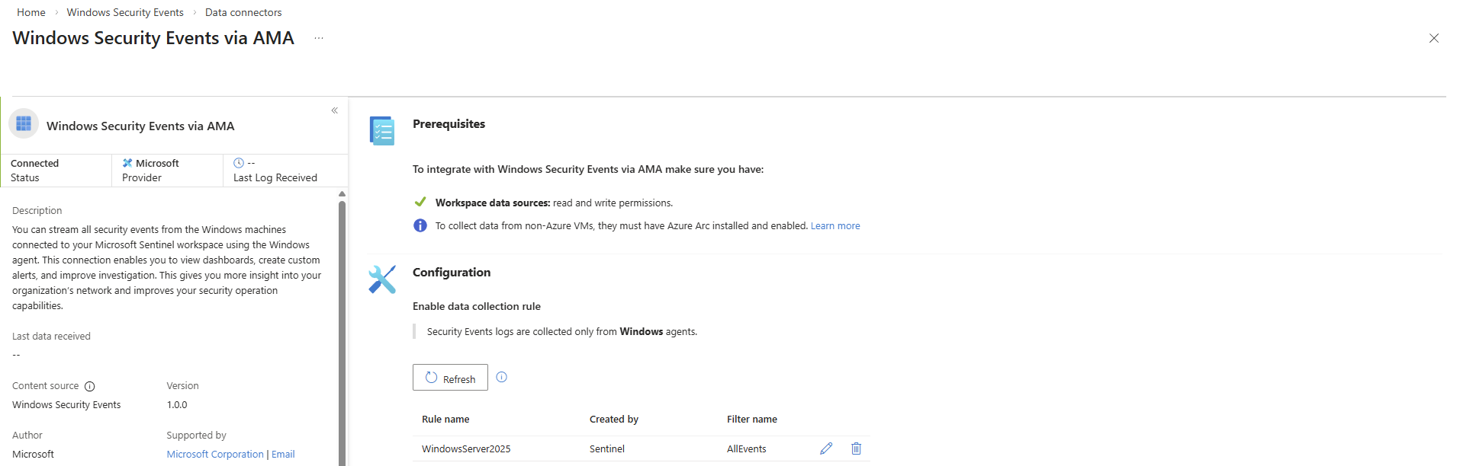1460x466 pixels.
Task: Click the Content source info icon
Action: [89, 386]
